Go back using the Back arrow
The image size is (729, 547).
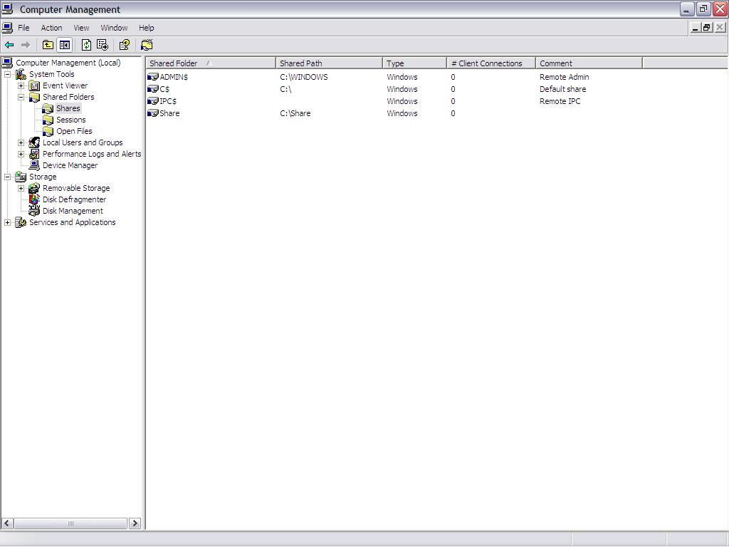point(9,45)
